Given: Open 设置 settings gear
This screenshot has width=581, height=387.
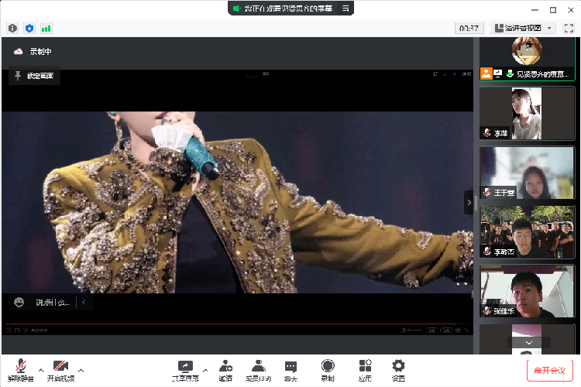Looking at the screenshot, I should 398,370.
